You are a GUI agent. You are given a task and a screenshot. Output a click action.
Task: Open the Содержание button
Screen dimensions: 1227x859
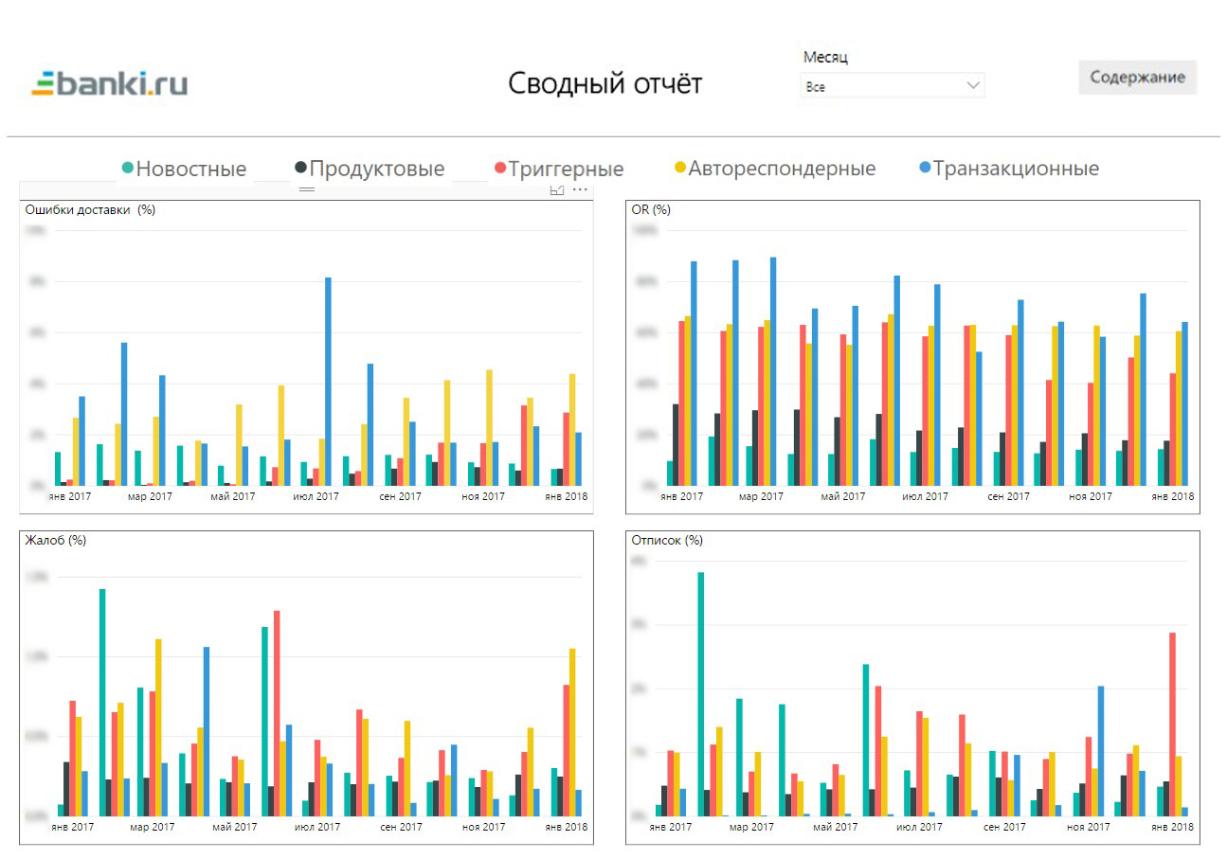(x=1137, y=78)
